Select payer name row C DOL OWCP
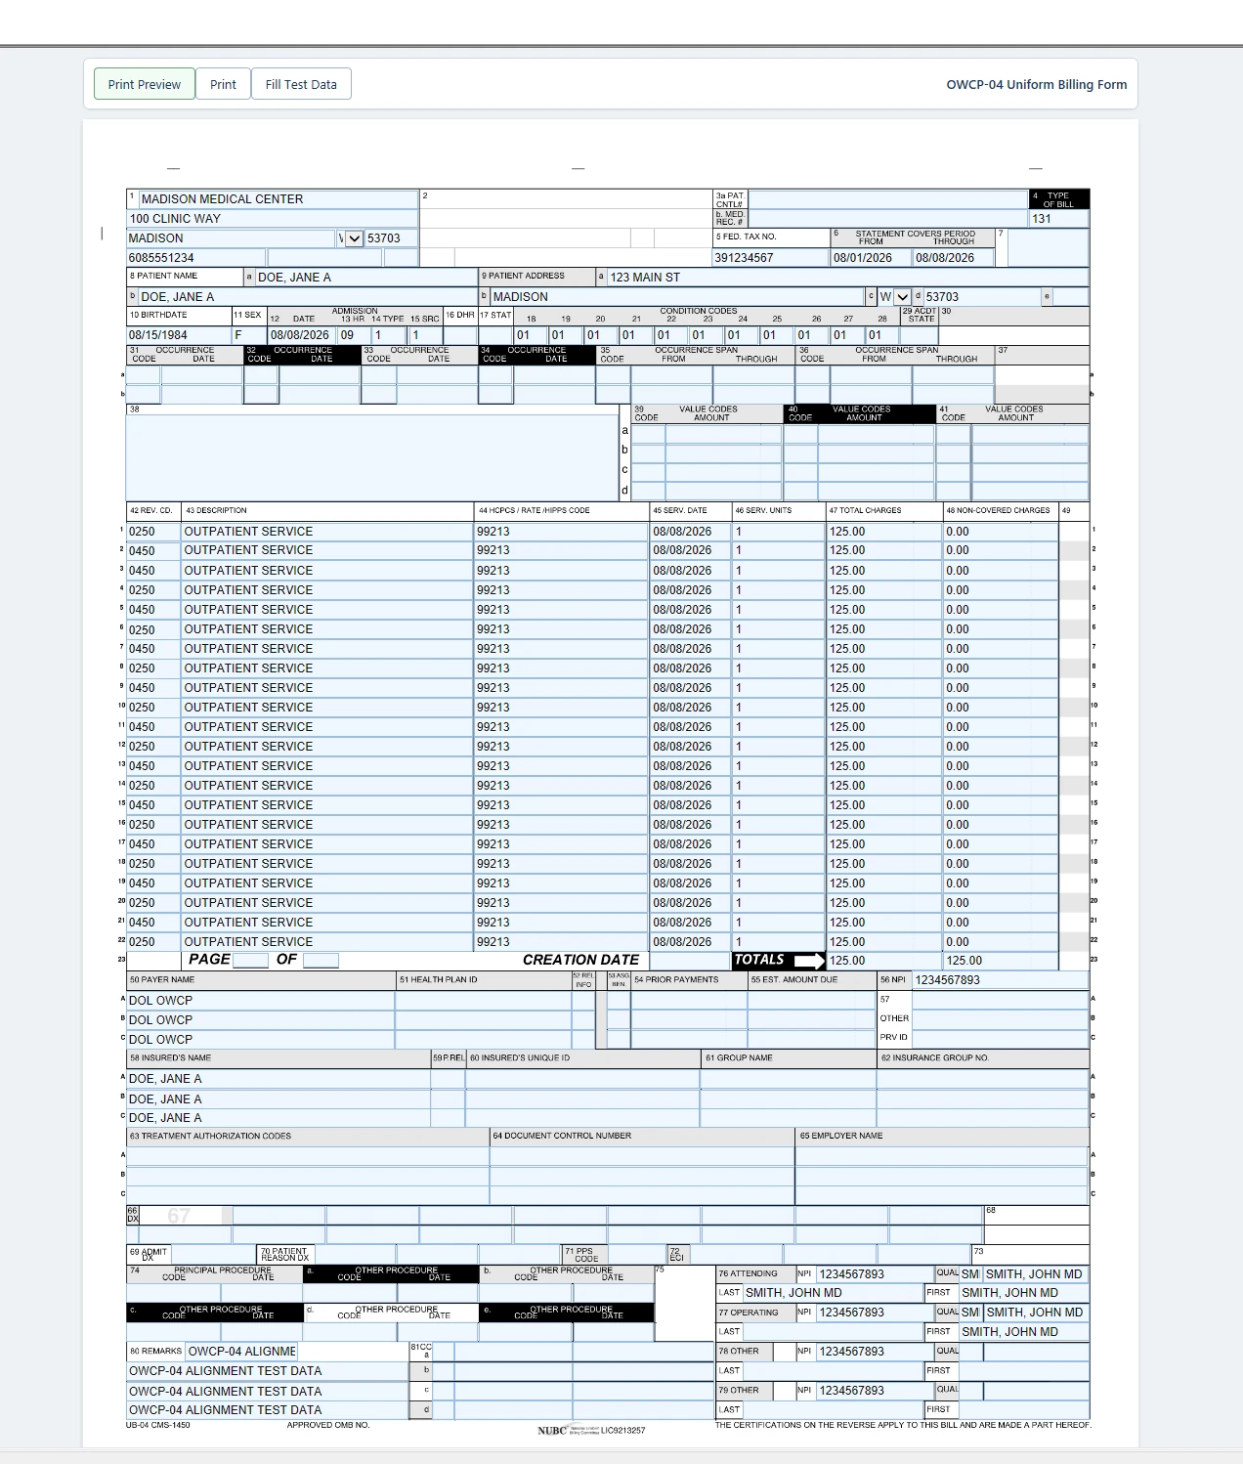1243x1464 pixels. pos(260,1040)
